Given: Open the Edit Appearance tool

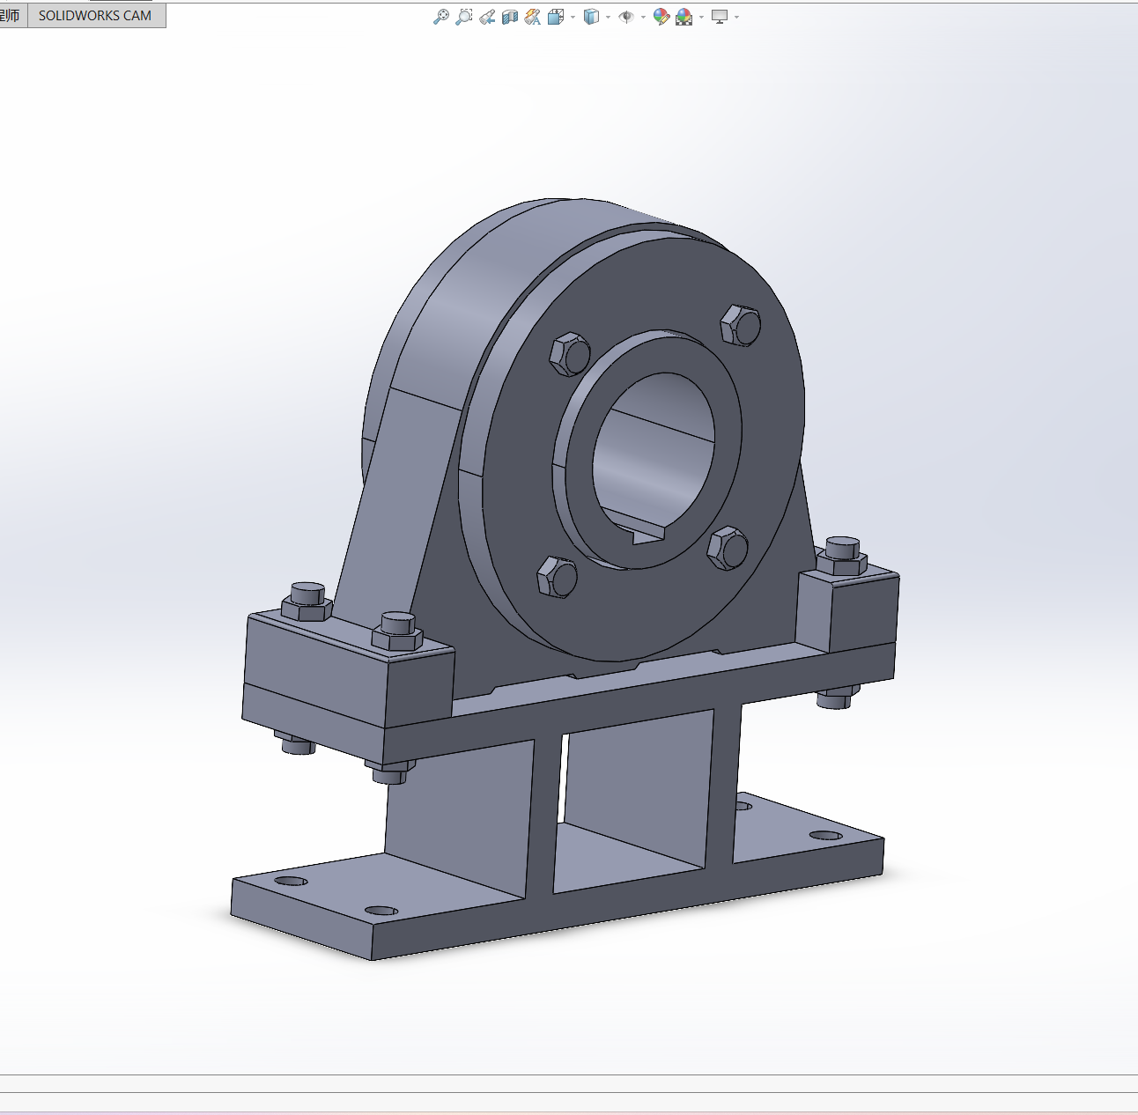Looking at the screenshot, I should (x=661, y=17).
